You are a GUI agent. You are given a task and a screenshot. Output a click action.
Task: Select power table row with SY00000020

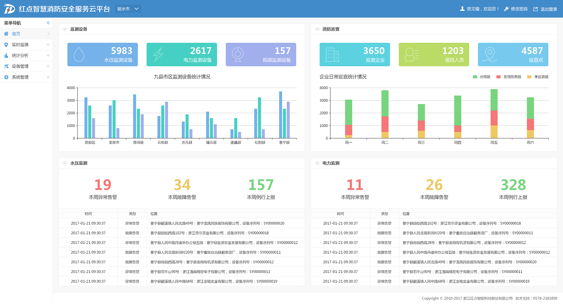434,262
